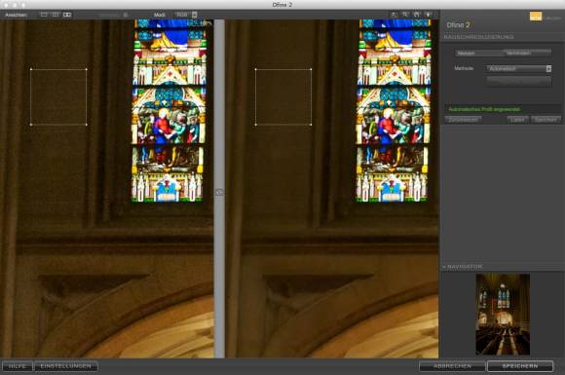Activate the hand pan tool
This screenshot has width=565, height=375.
(417, 15)
